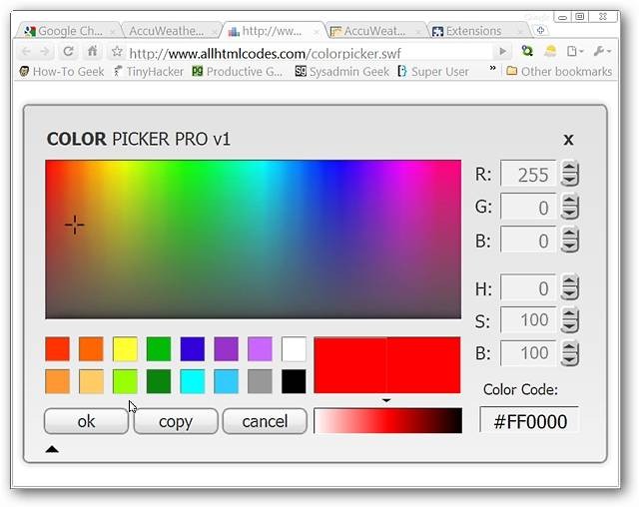Click the G value stepper arrows
The image size is (639, 507).
(570, 207)
